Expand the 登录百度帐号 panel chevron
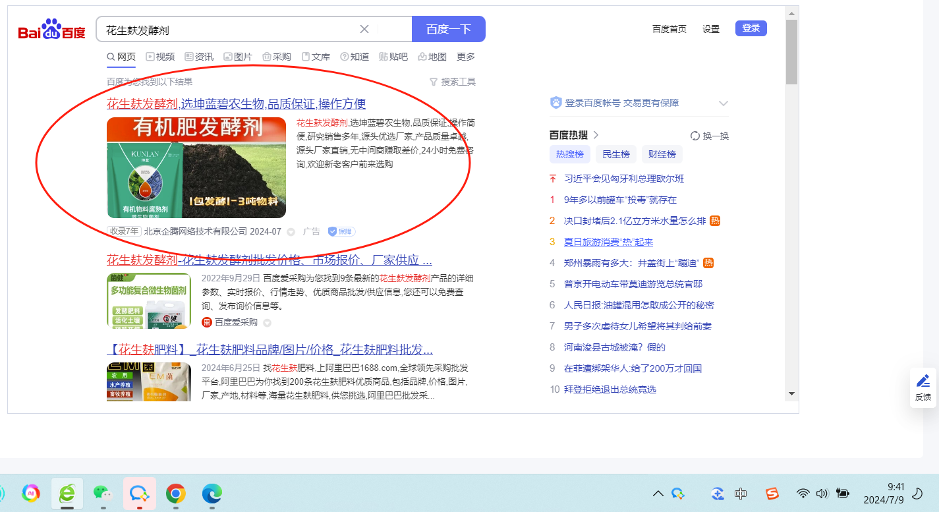This screenshot has width=939, height=512. [x=723, y=103]
